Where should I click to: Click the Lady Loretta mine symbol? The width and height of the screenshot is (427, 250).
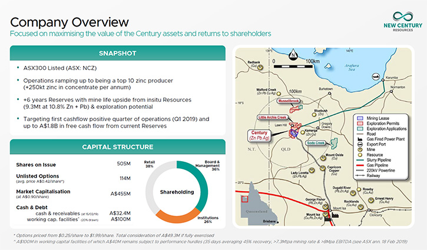(x=312, y=170)
